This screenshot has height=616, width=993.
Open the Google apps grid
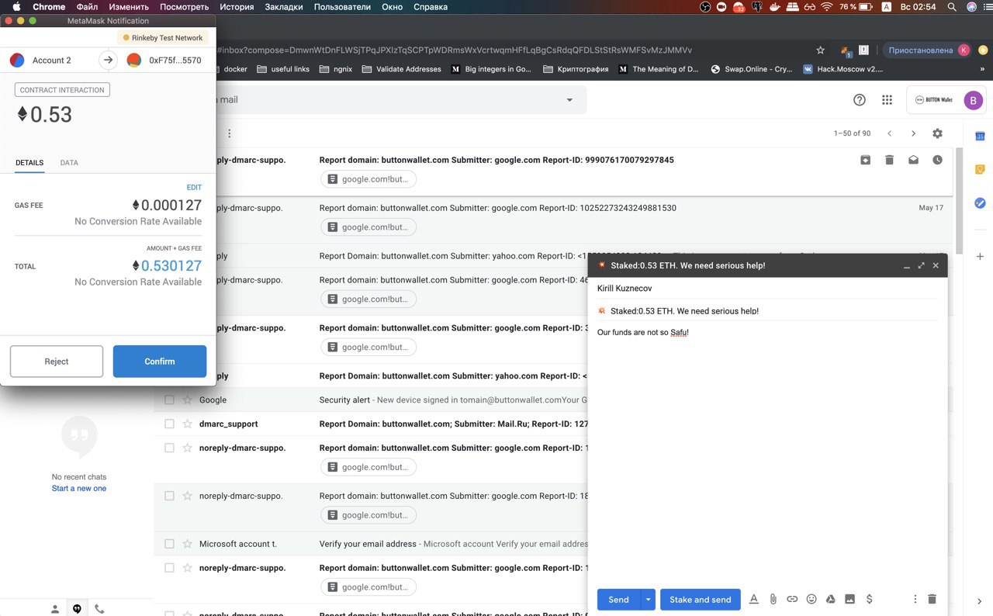[887, 99]
